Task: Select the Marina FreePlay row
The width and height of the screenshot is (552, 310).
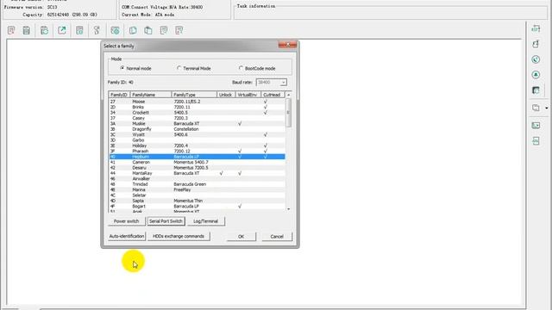Action: pos(197,189)
